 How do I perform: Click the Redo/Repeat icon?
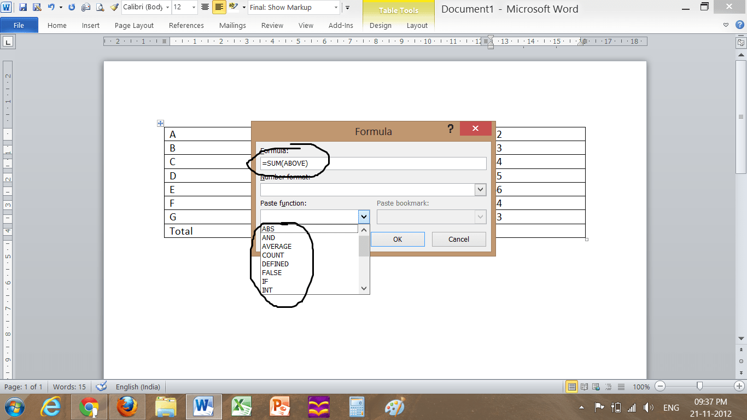pyautogui.click(x=72, y=7)
